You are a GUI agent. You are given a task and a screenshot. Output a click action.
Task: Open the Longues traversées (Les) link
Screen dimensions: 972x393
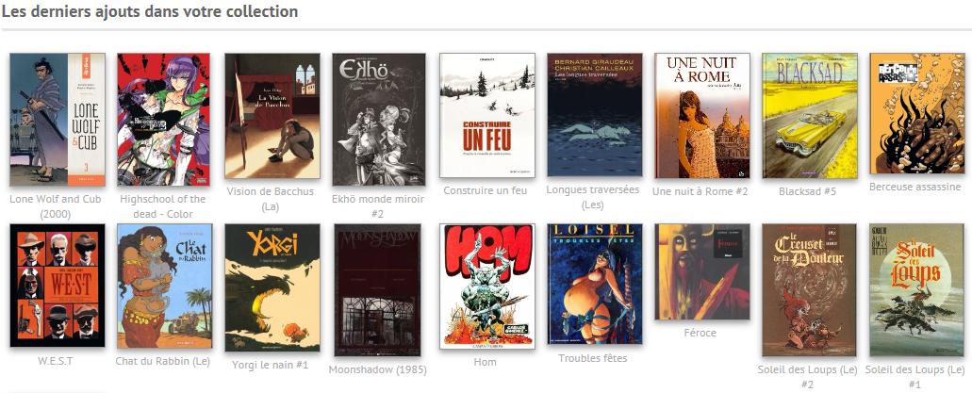click(593, 197)
